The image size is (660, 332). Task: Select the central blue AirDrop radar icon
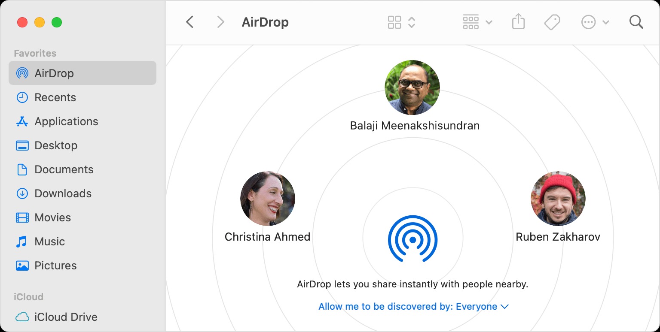412,238
